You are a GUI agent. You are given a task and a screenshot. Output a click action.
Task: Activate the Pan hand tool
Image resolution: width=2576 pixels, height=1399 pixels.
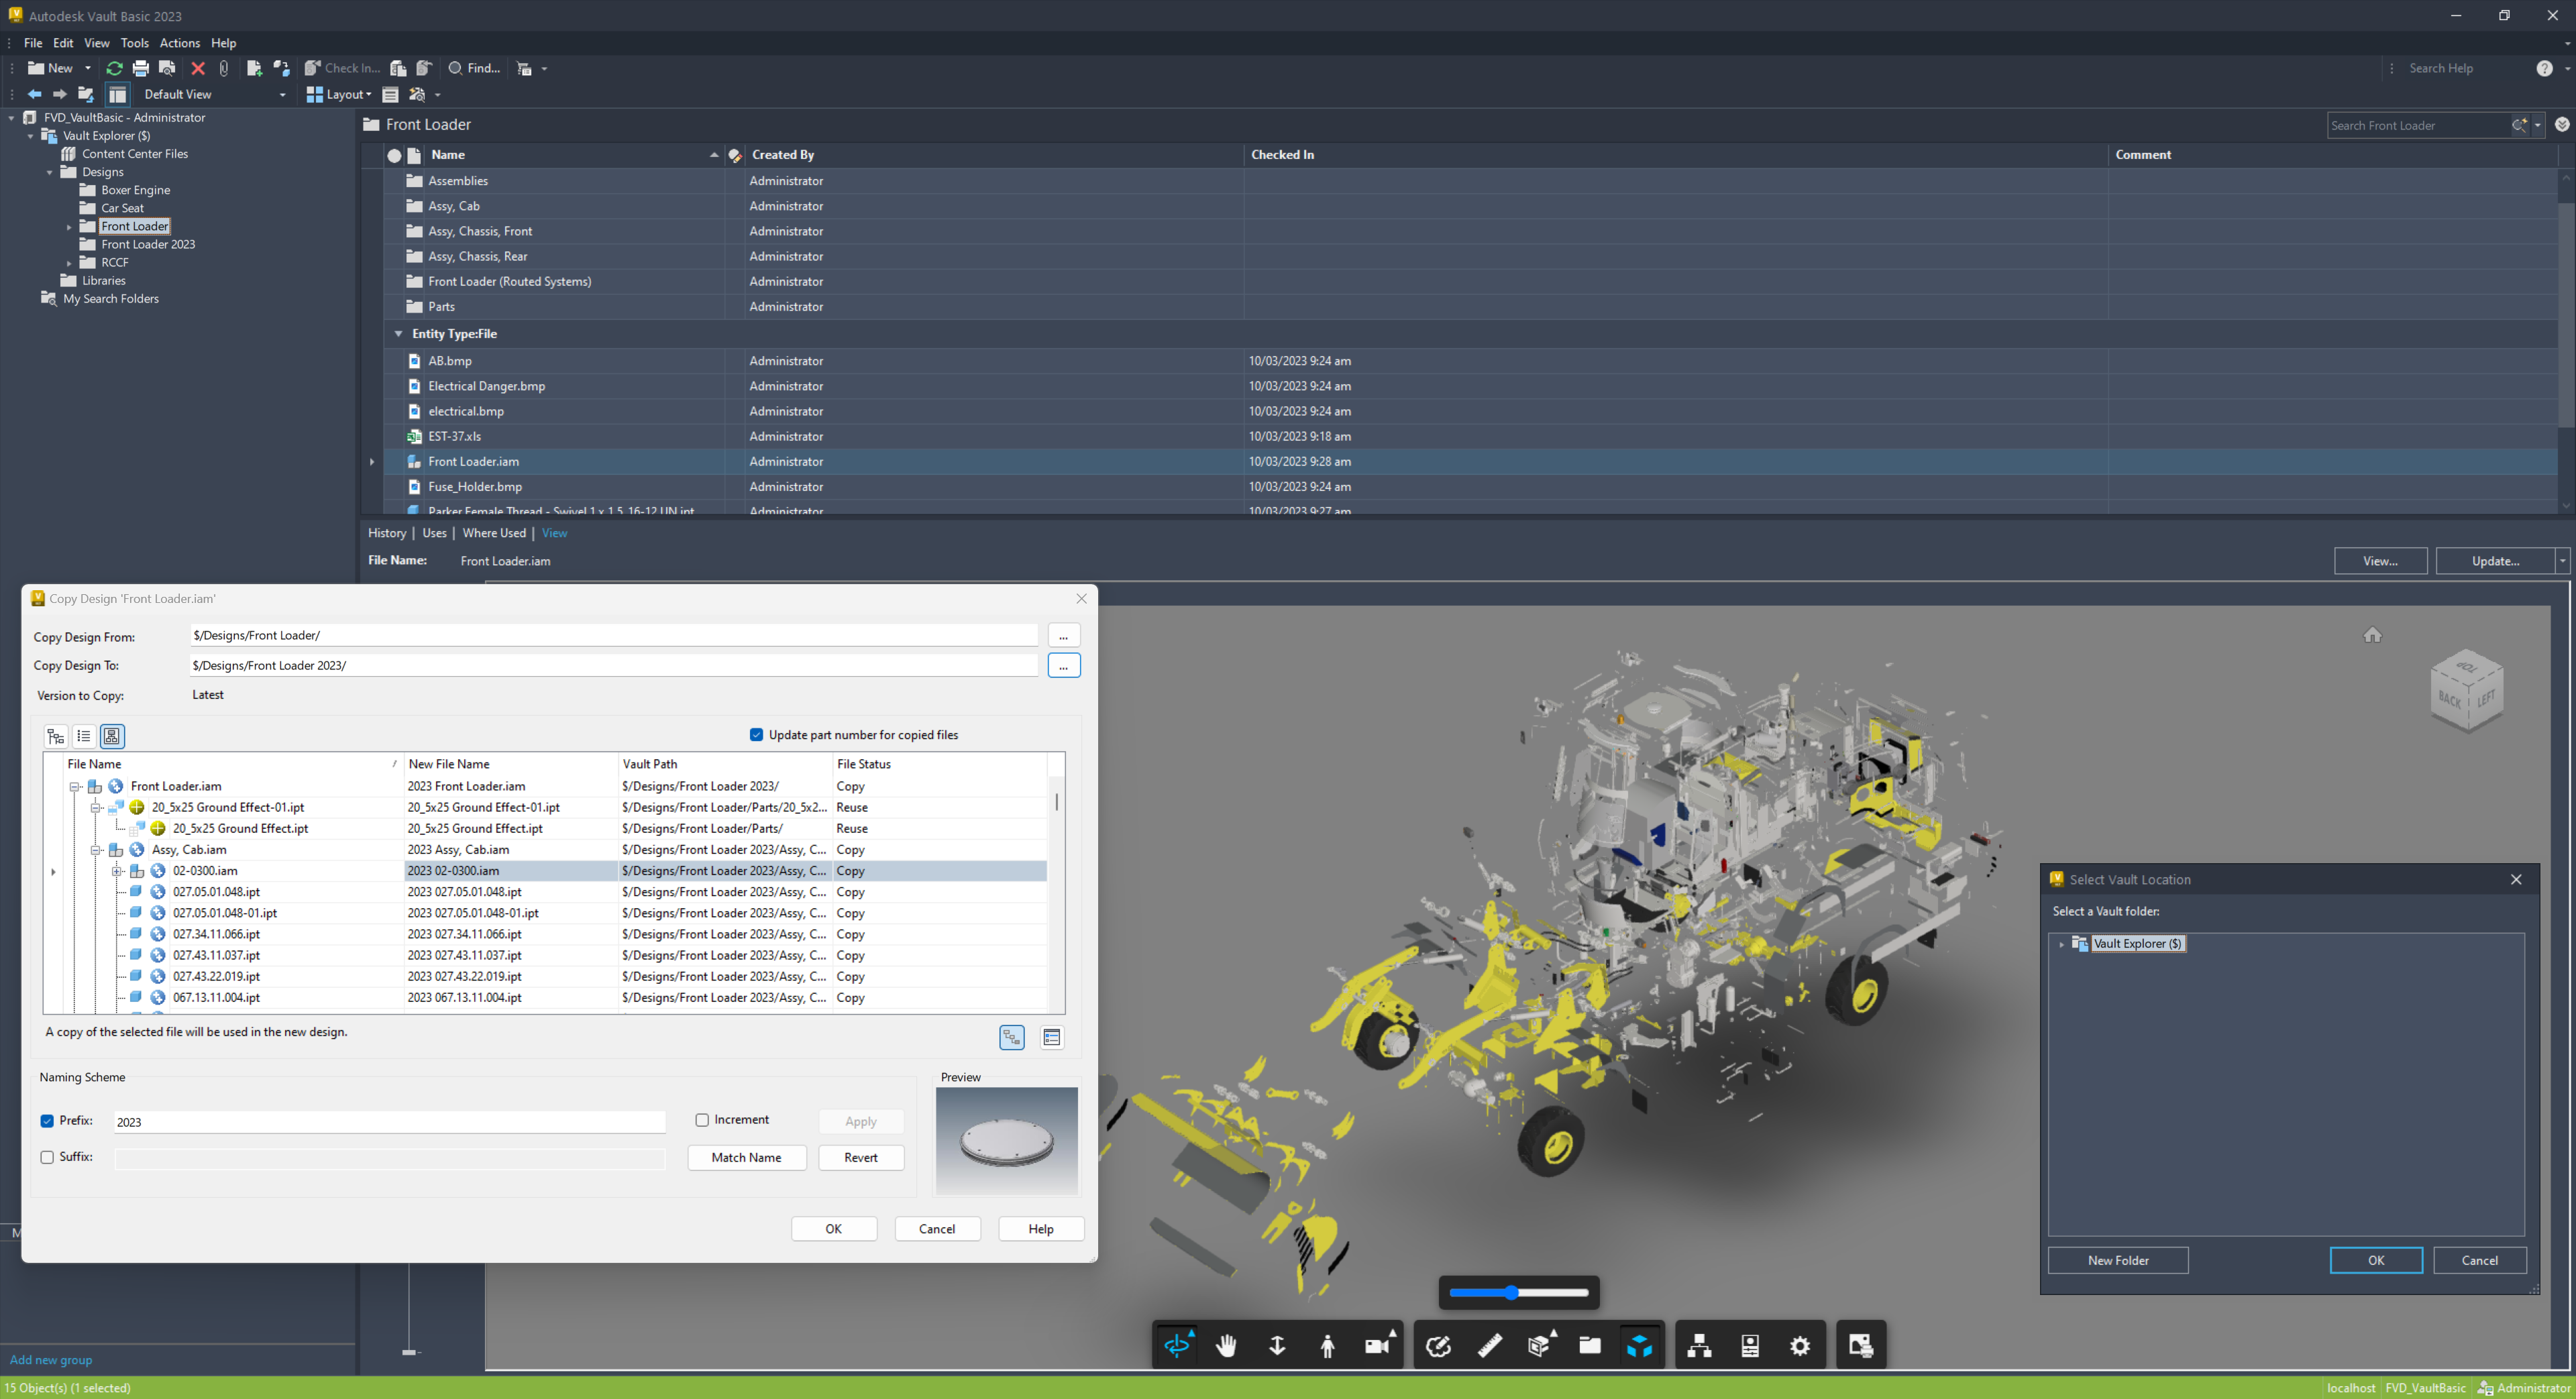coord(1226,1345)
